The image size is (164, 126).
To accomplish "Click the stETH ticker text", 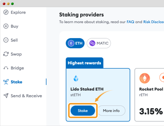I will (x=75, y=95).
